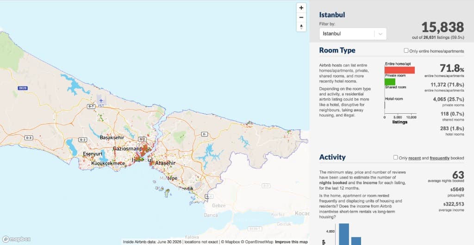Screen dimensions: 474x245
Task: Click the Maltepe label on the map
Action: (168, 178)
